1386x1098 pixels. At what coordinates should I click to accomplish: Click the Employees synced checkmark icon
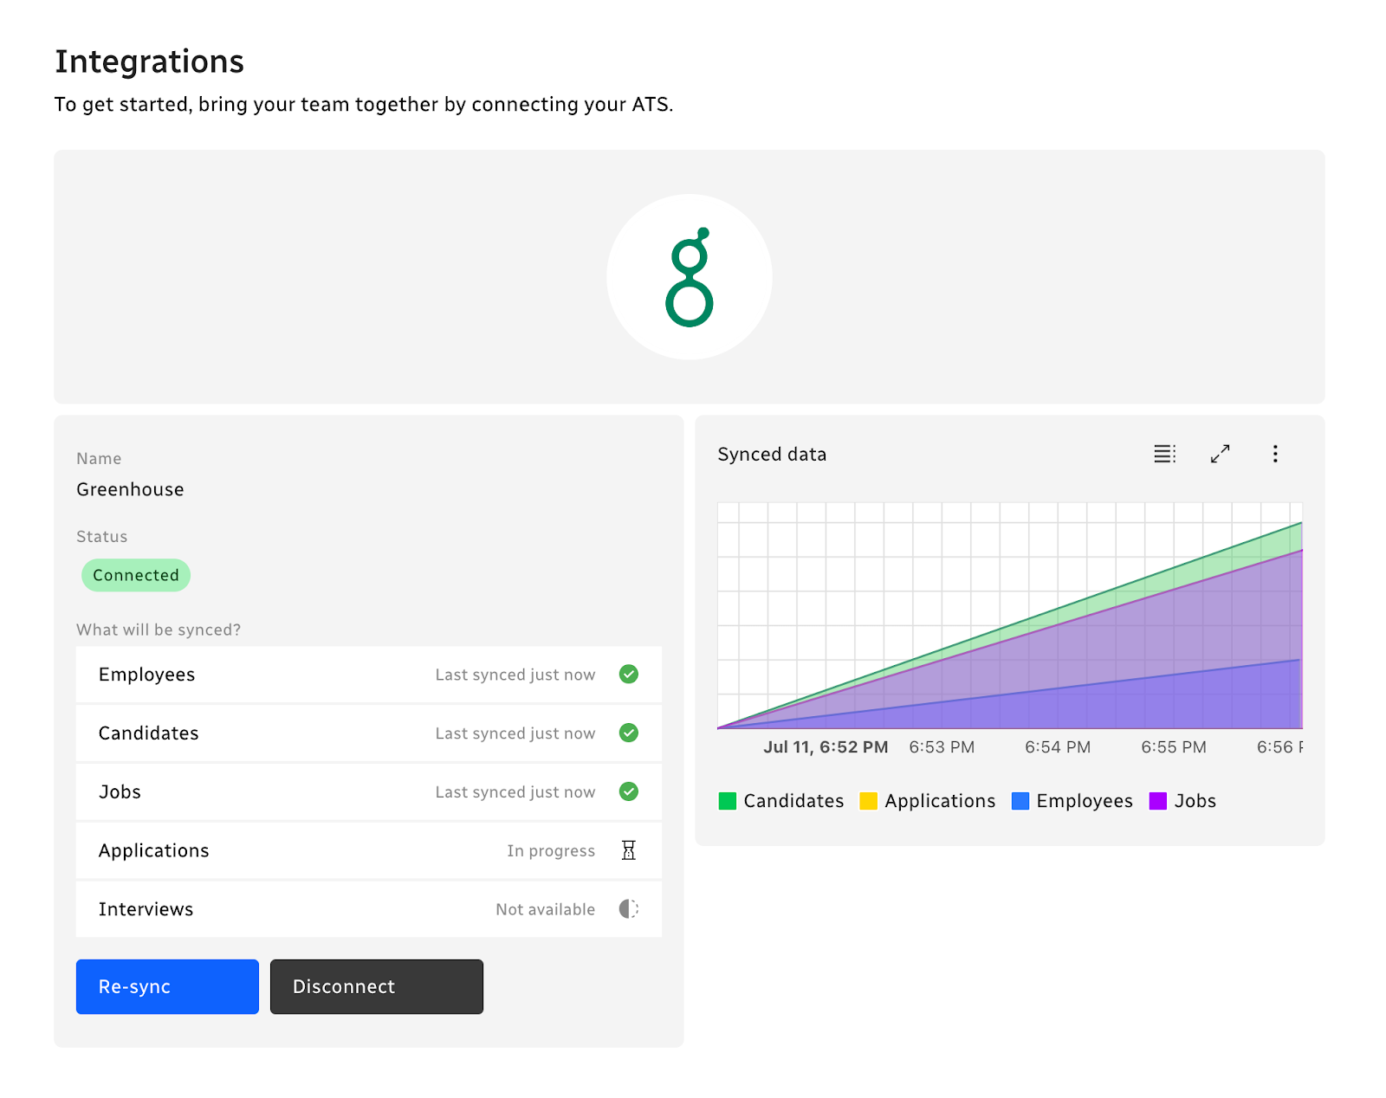point(629,674)
